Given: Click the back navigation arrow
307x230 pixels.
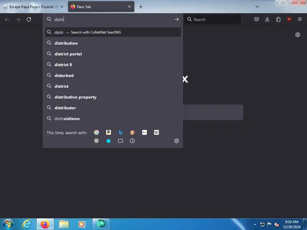Looking at the screenshot, I should point(7,19).
